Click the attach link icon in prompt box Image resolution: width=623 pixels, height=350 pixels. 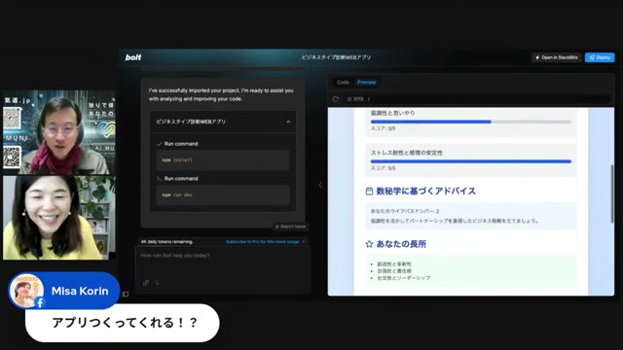coord(146,283)
